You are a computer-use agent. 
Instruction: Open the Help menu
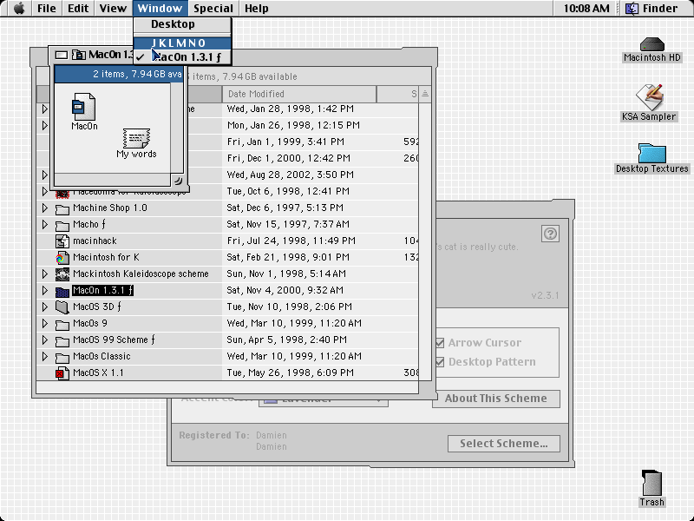click(x=256, y=9)
